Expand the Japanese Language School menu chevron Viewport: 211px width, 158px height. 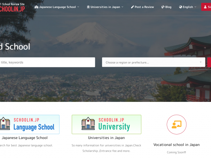pos(78,7)
